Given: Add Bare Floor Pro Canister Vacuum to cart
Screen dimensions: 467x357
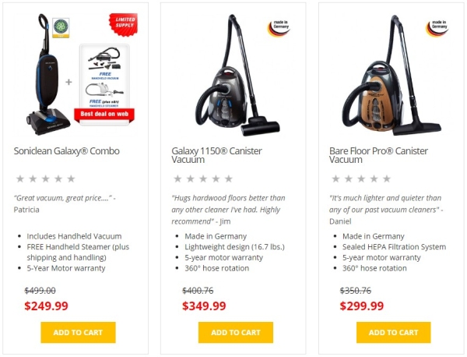Looking at the screenshot, I should pos(393,332).
